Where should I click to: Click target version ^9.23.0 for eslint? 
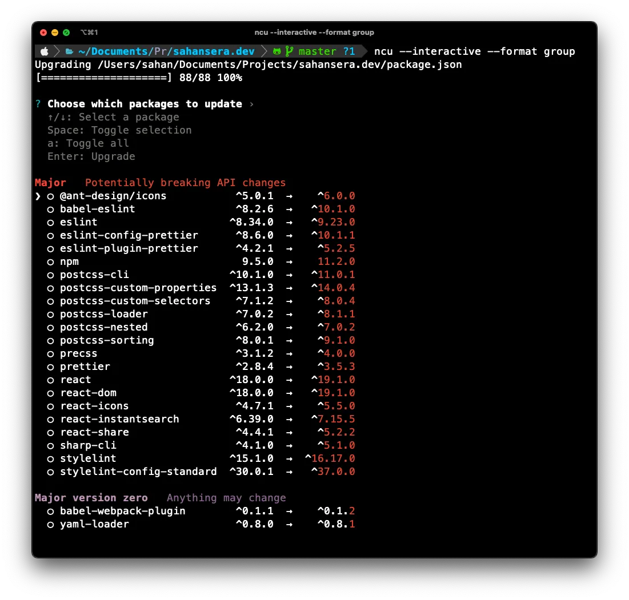(334, 222)
